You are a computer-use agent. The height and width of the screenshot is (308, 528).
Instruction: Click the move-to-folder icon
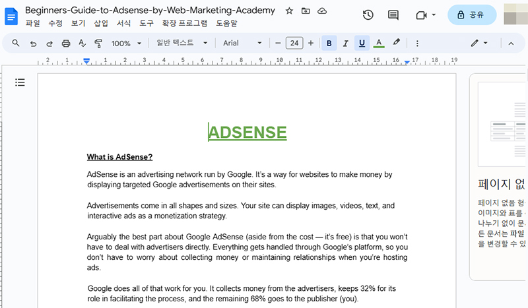306,11
